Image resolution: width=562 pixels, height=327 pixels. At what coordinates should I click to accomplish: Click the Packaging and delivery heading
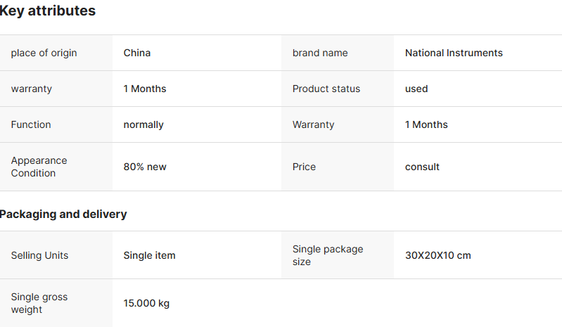pyautogui.click(x=63, y=214)
